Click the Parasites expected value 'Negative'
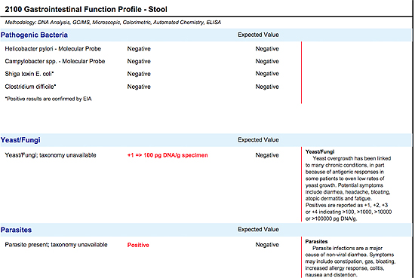The height and width of the screenshot is (278, 415). coord(267,245)
